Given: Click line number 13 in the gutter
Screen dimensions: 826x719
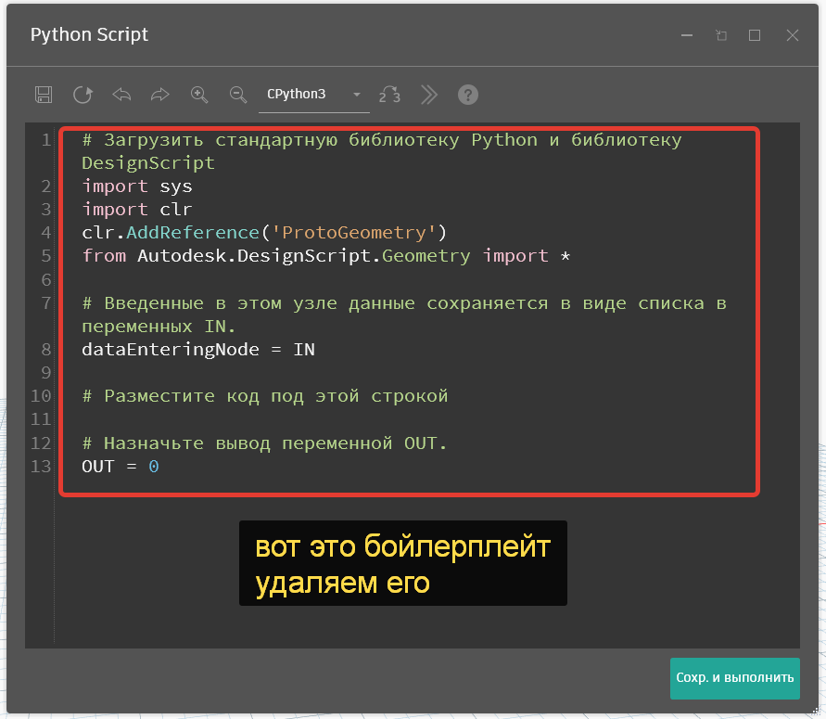Looking at the screenshot, I should coord(41,467).
